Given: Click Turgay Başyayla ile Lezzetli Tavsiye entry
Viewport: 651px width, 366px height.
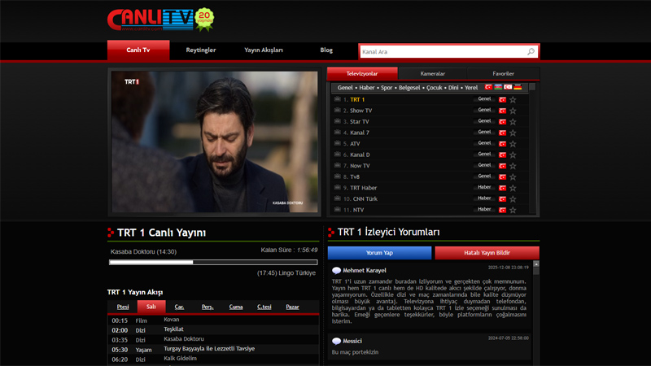Looking at the screenshot, I should 209,349.
